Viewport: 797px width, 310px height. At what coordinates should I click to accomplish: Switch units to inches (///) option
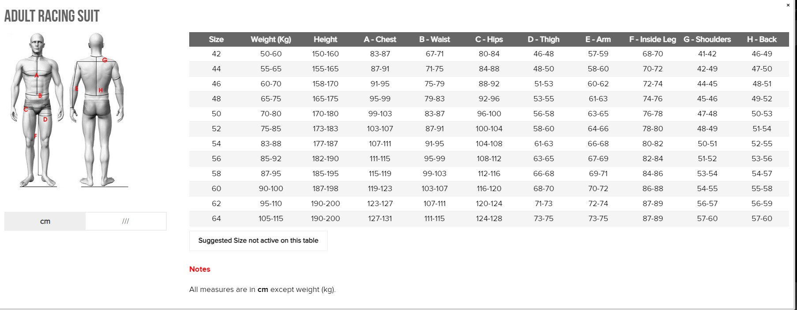coord(126,221)
